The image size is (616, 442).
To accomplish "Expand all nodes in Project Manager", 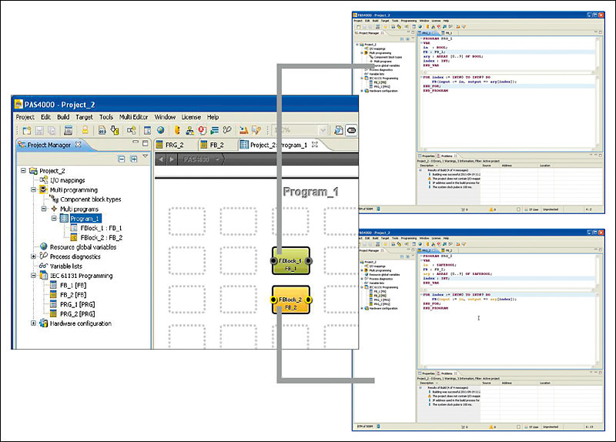I will [134, 159].
